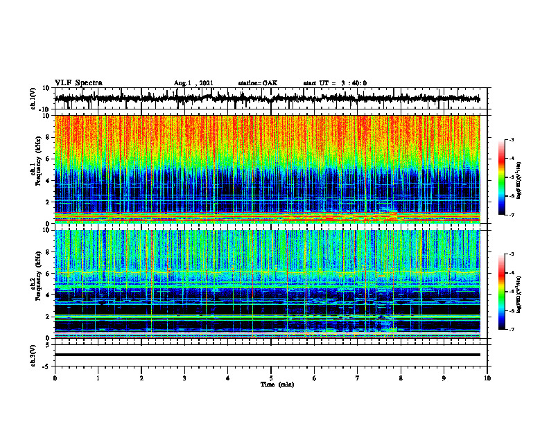The image size is (549, 424).
Task: Click the "-7" label on ch.1 colorbar
Action: (x=512, y=215)
